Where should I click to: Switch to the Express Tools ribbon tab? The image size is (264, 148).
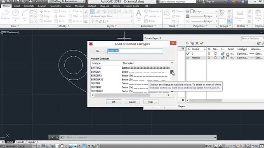[x=132, y=6]
